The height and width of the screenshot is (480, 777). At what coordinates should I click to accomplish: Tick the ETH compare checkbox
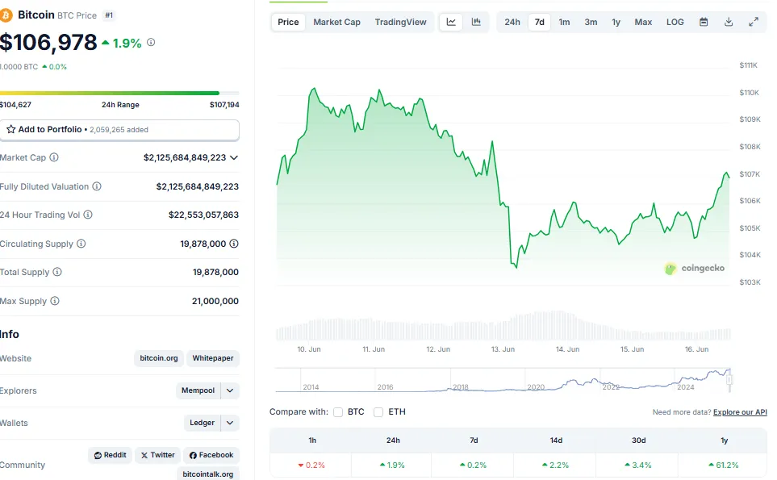point(378,412)
